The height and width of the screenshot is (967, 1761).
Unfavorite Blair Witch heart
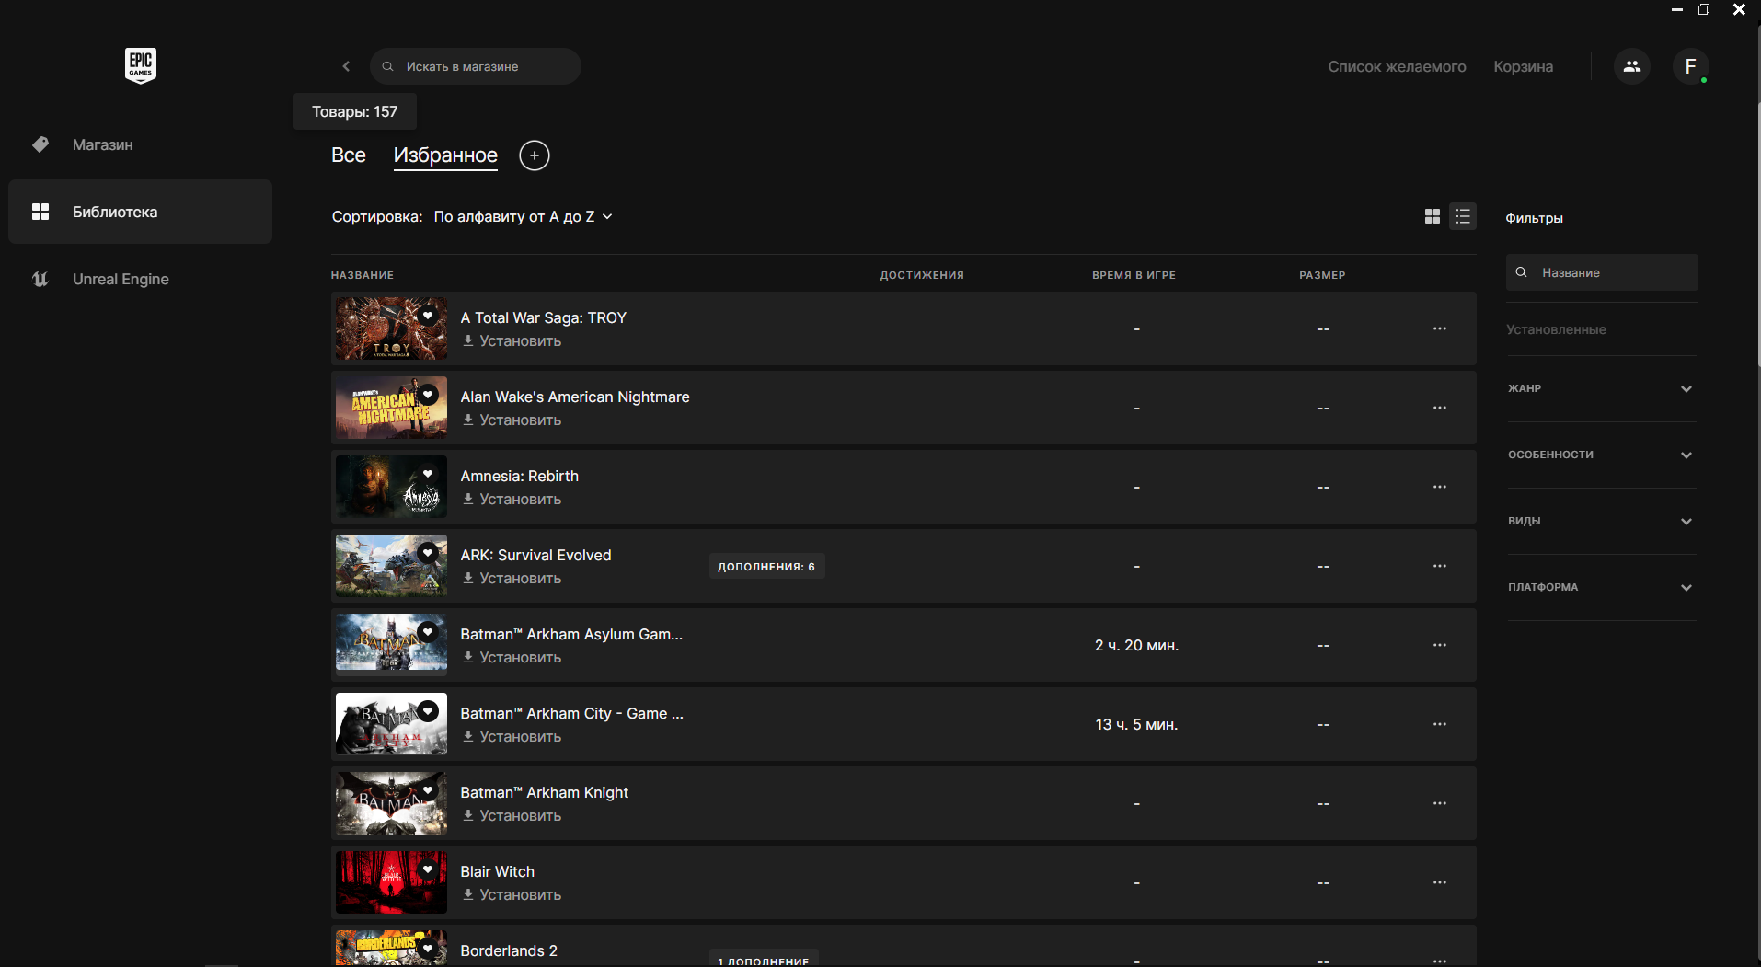point(428,869)
